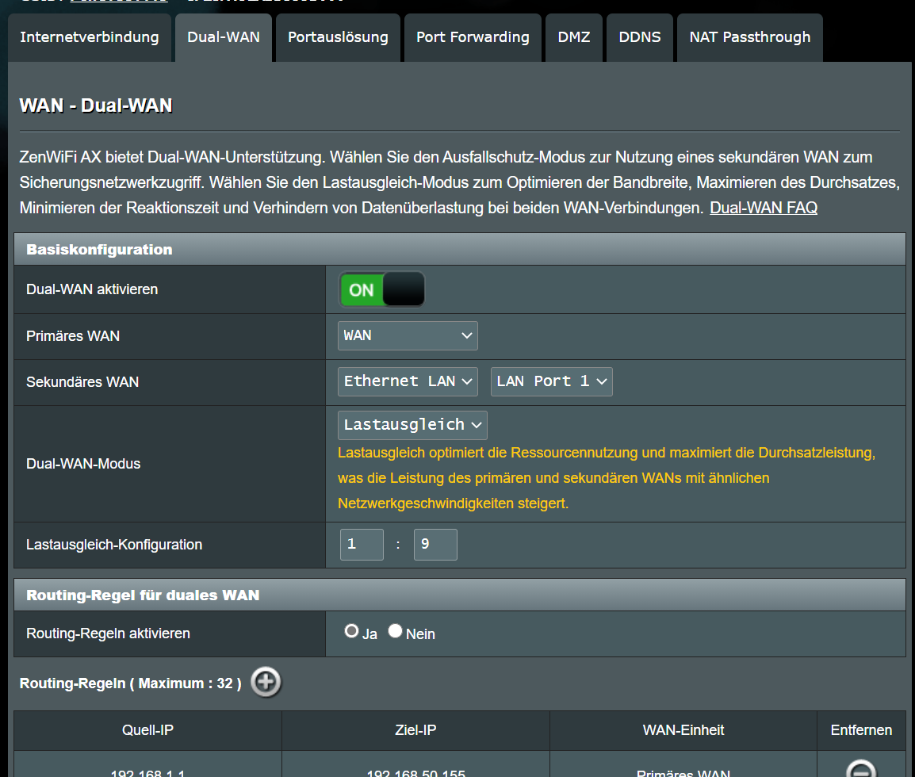Select Nein for Routing-Regeln aktivieren
This screenshot has height=777, width=915.
(x=396, y=631)
